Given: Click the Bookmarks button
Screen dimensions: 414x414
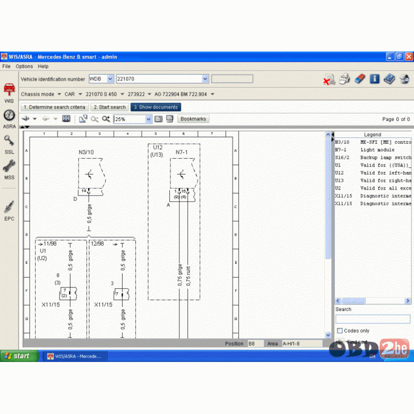Looking at the screenshot, I should (193, 119).
